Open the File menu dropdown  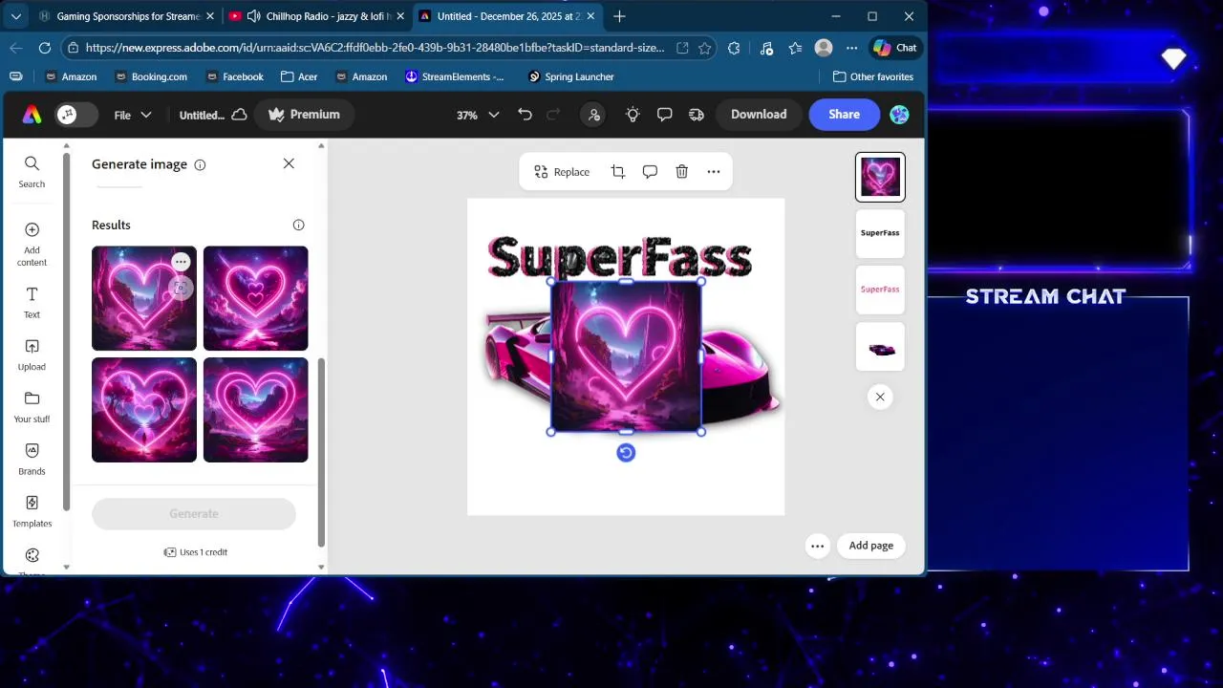[133, 115]
